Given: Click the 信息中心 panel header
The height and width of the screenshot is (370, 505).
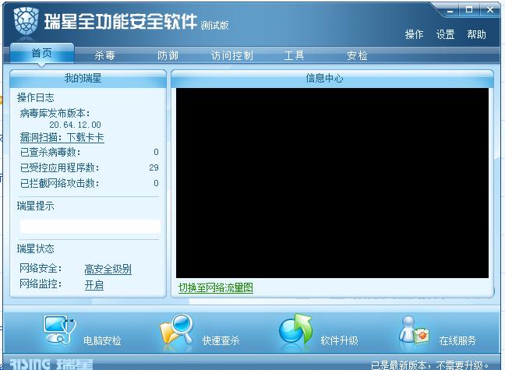Looking at the screenshot, I should coord(332,78).
